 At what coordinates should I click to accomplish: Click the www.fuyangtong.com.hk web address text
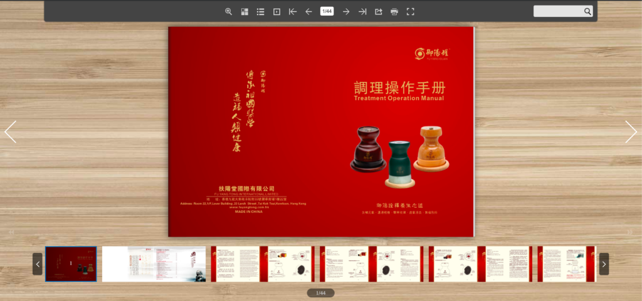coord(248,207)
